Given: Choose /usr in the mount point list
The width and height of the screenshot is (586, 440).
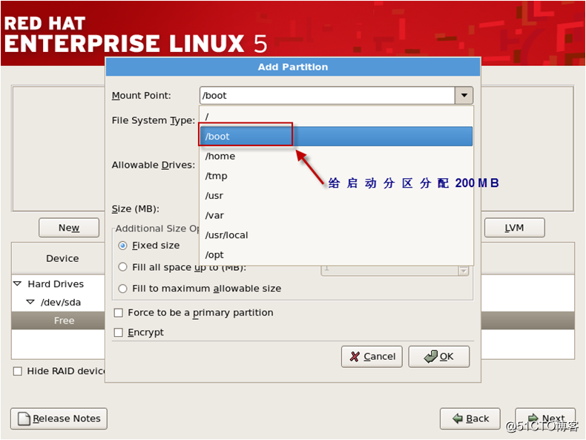Looking at the screenshot, I should click(x=336, y=195).
